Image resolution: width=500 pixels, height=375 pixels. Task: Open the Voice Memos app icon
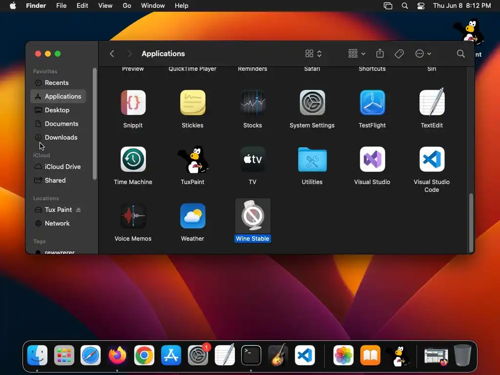click(133, 216)
